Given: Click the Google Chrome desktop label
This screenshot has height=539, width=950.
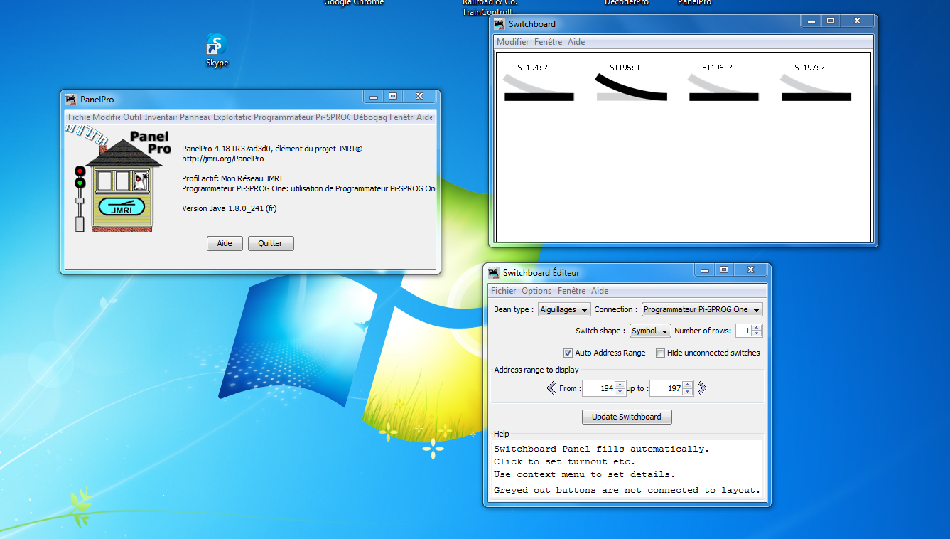Looking at the screenshot, I should 354,3.
